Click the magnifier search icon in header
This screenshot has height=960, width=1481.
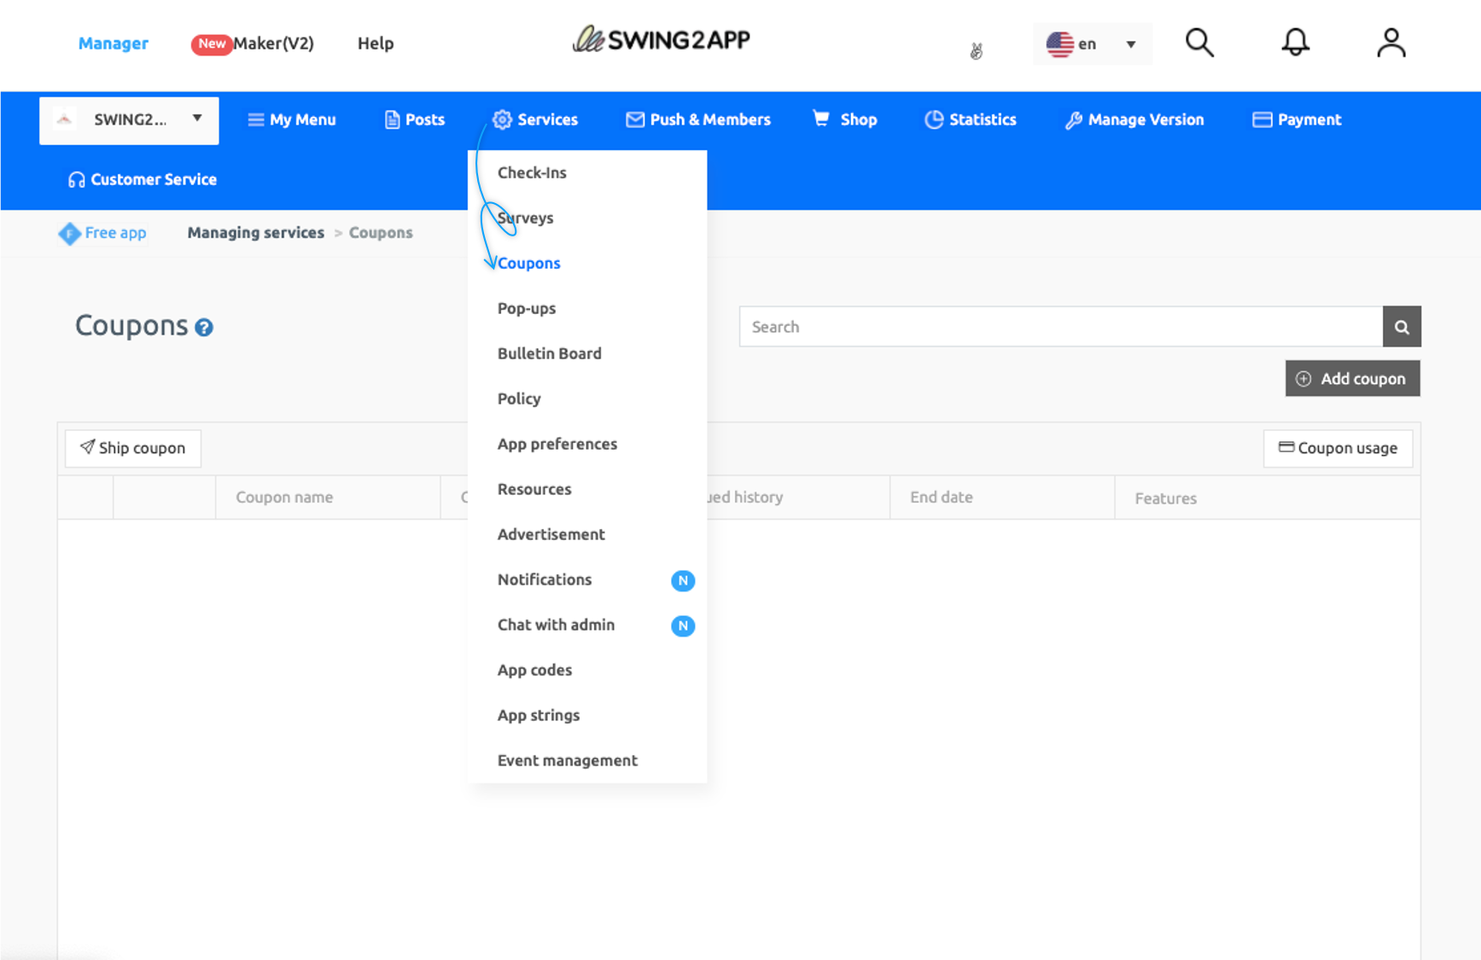pyautogui.click(x=1199, y=42)
